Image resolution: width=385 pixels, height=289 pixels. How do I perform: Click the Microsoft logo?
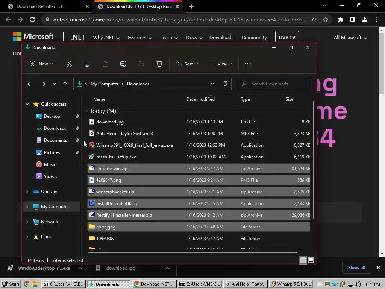point(33,37)
